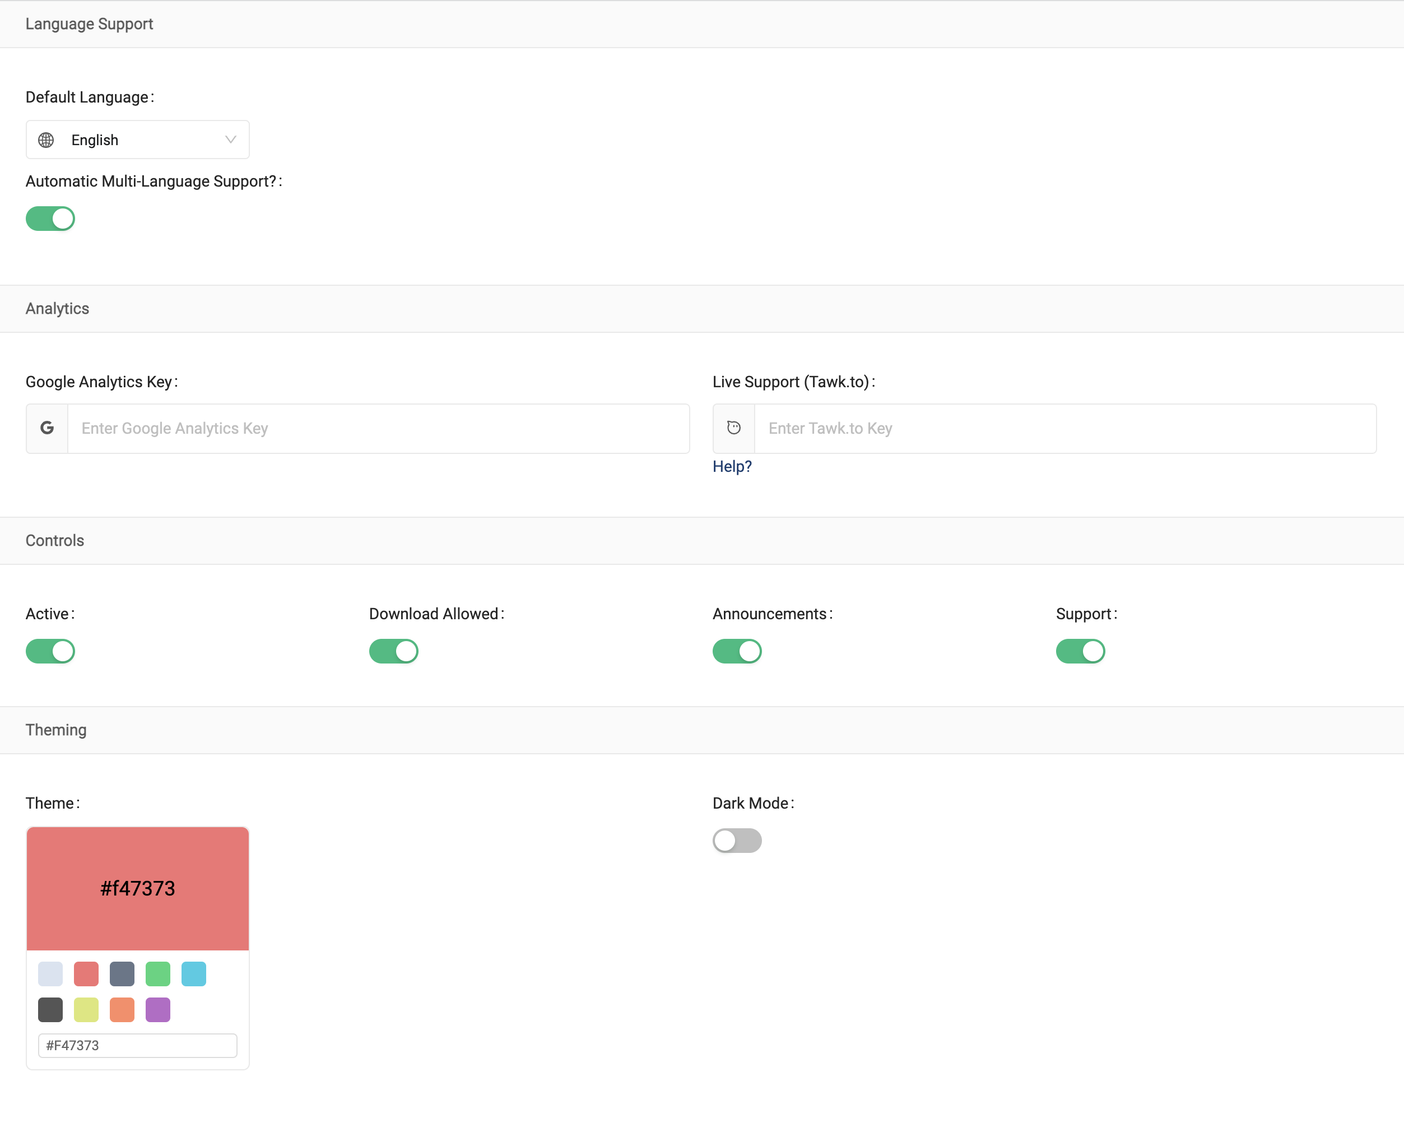Disable the Download Allowed switch
Viewport: 1404px width, 1132px height.
pos(394,651)
